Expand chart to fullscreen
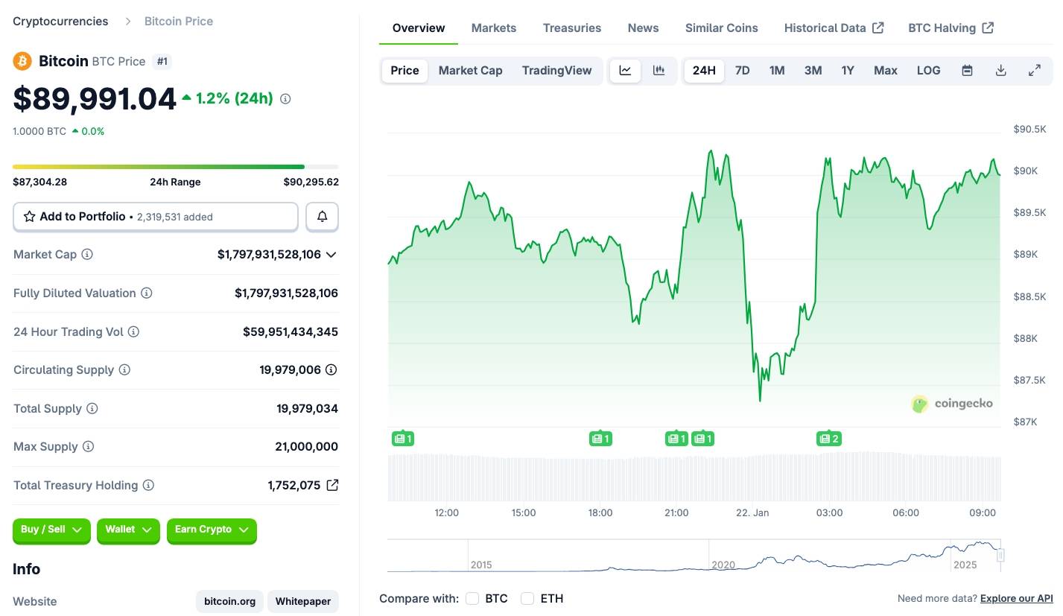 (1034, 71)
